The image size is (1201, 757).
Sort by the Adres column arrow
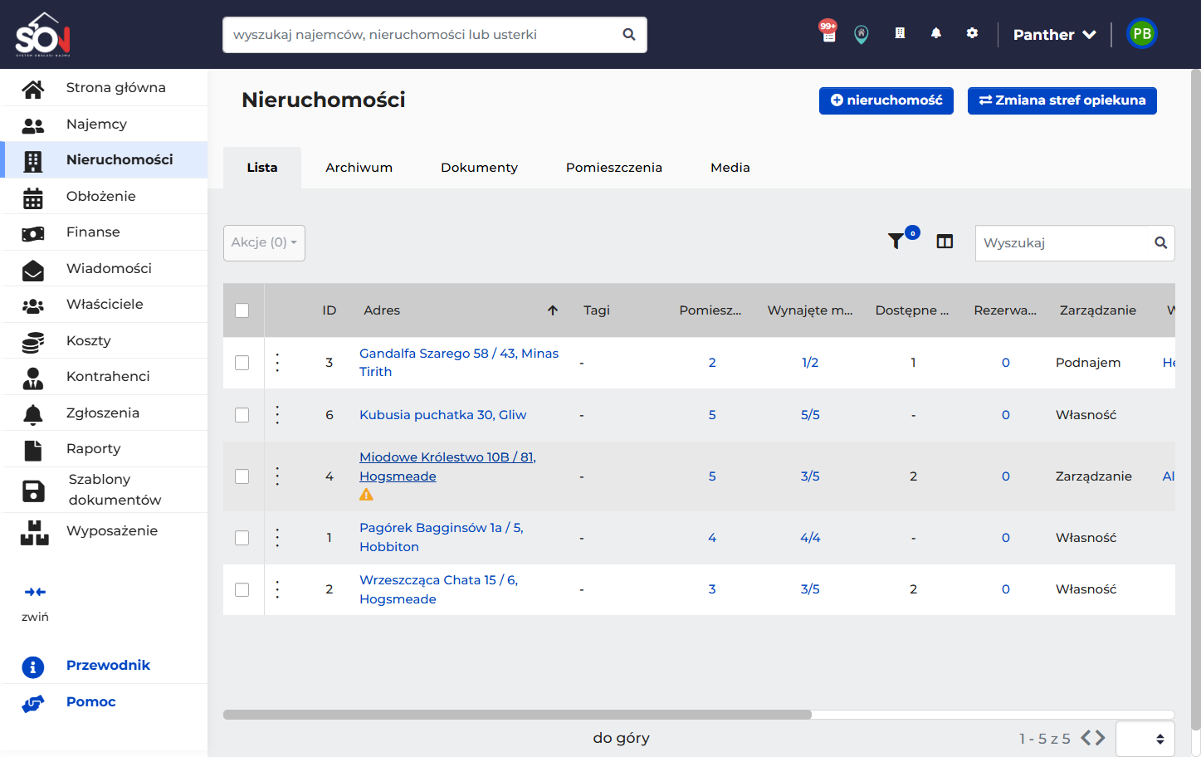tap(553, 310)
